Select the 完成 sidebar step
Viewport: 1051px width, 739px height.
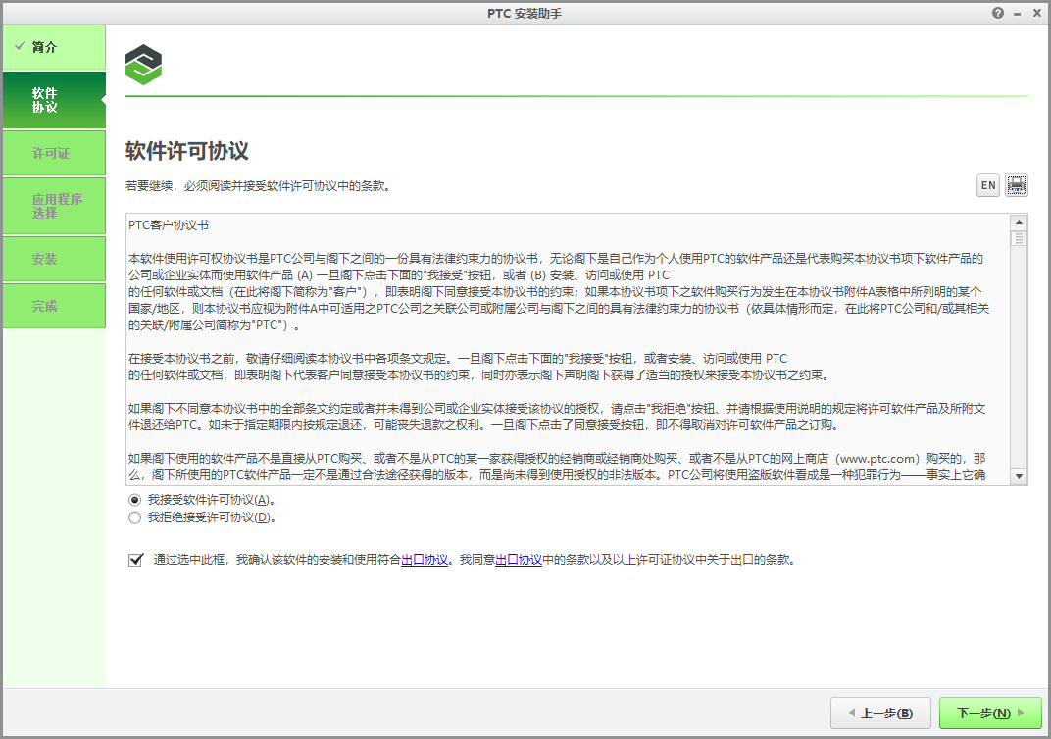pos(54,305)
